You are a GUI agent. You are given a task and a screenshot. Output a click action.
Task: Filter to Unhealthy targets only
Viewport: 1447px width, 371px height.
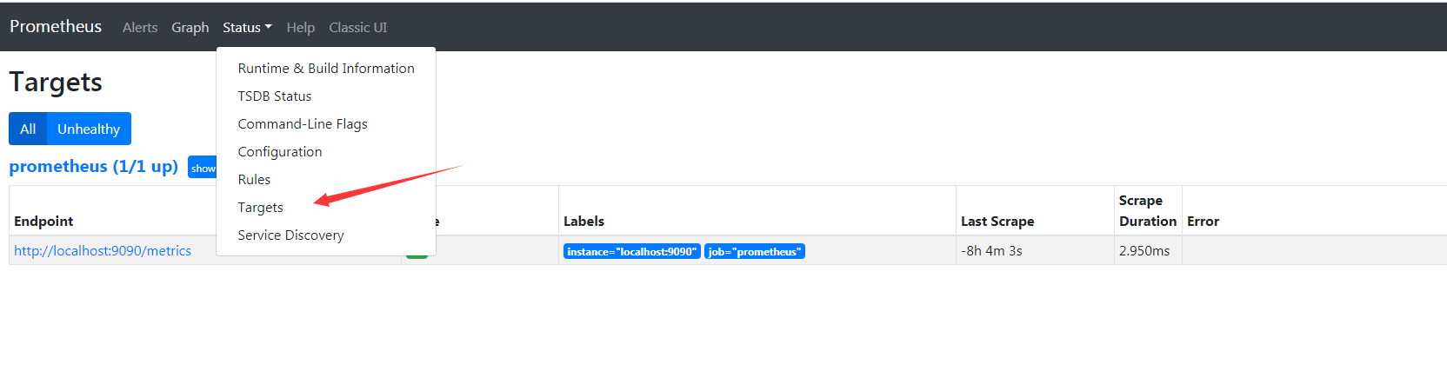coord(89,129)
